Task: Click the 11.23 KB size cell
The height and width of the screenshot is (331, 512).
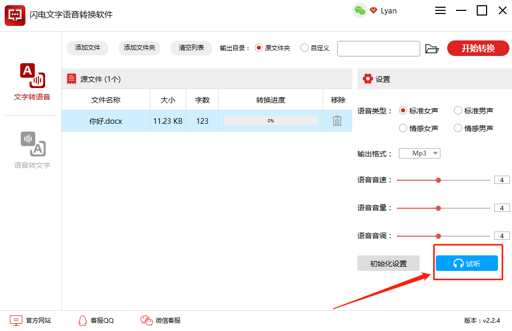Action: point(168,121)
